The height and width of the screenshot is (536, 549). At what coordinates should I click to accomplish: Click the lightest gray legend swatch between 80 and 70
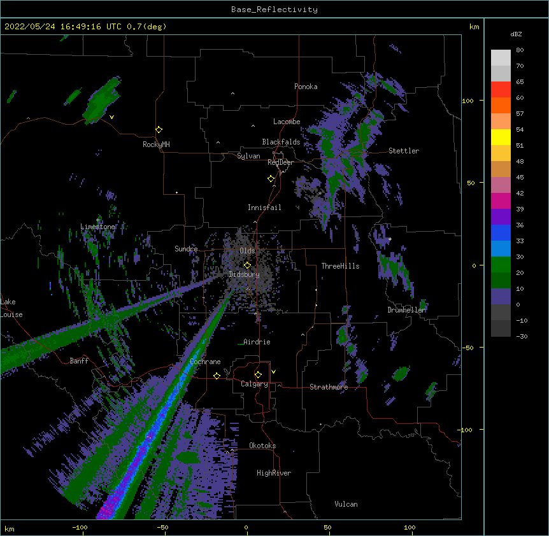click(501, 57)
